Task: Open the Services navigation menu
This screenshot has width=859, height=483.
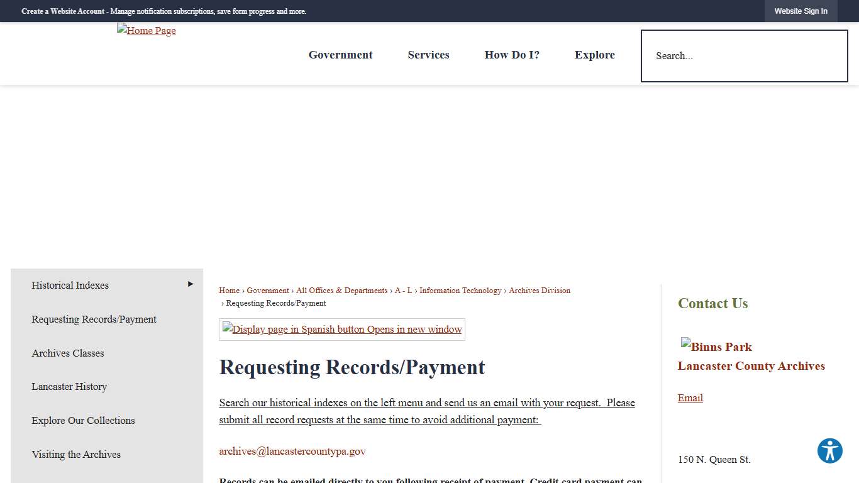Action: [428, 55]
